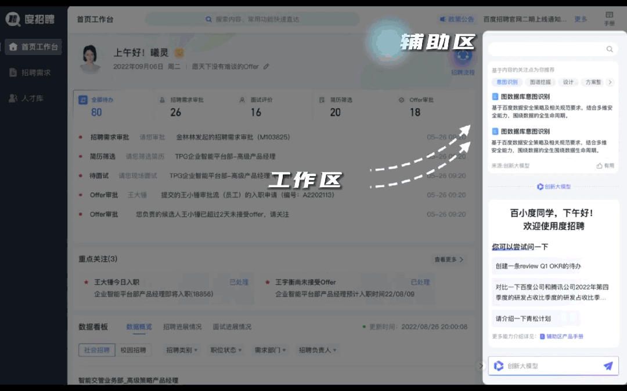Ask 创建一条review Q1 OKR的待办
This screenshot has width=627, height=391.
click(538, 266)
